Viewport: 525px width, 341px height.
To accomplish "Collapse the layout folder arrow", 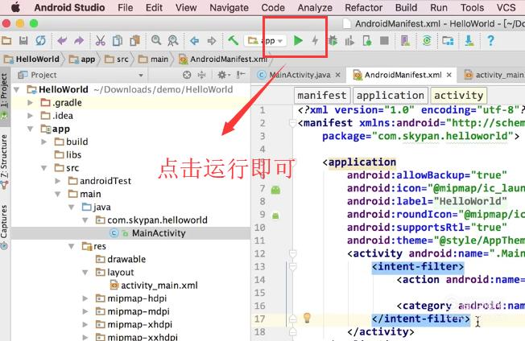I will click(x=85, y=273).
